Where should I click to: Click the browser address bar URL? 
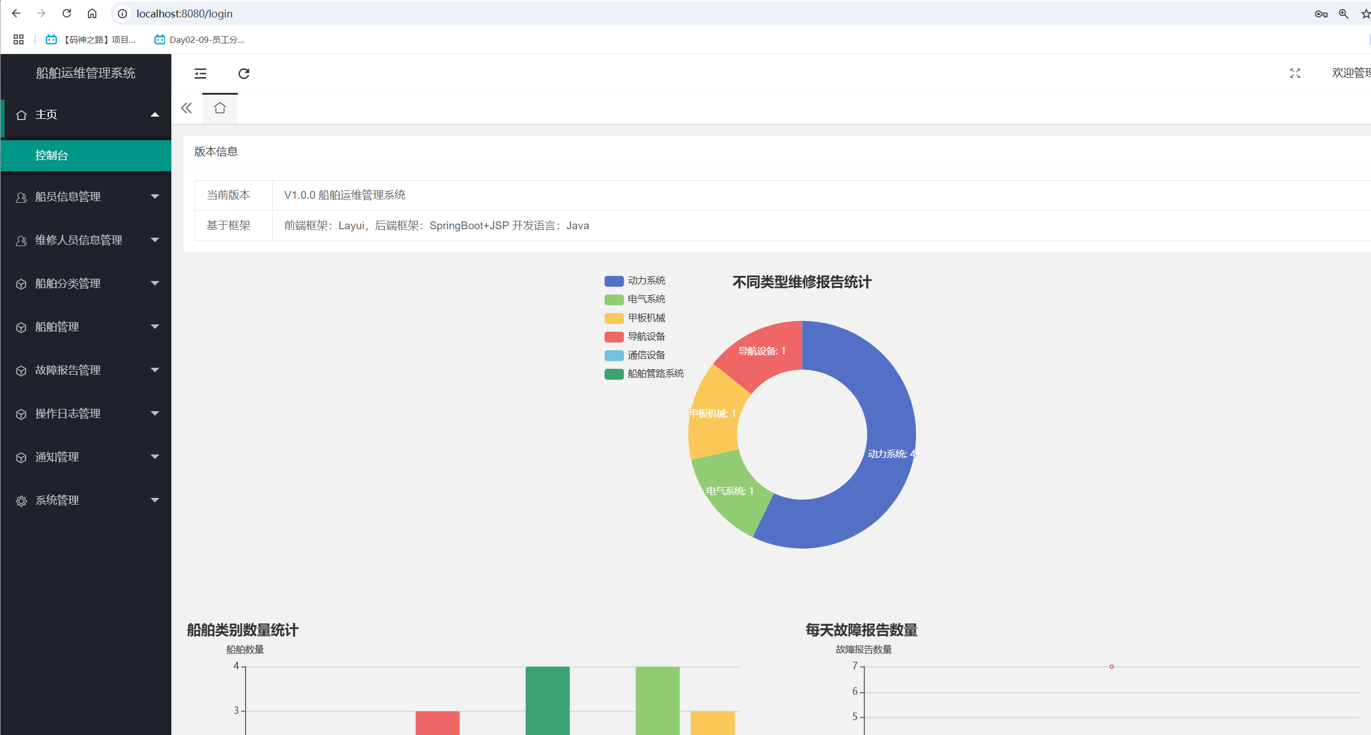[x=184, y=14]
